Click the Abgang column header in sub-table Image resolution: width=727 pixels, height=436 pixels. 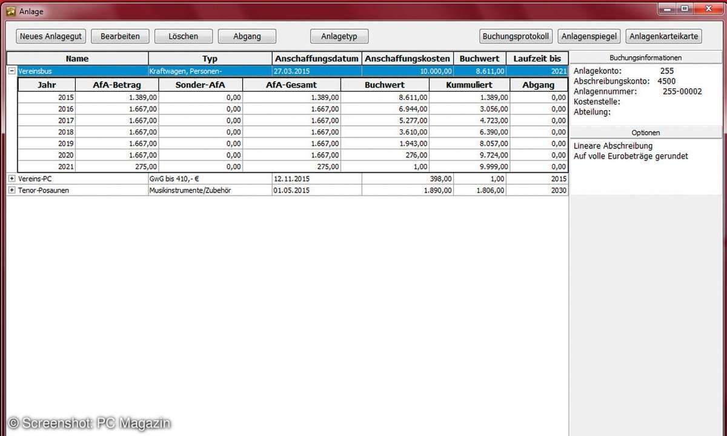point(539,85)
